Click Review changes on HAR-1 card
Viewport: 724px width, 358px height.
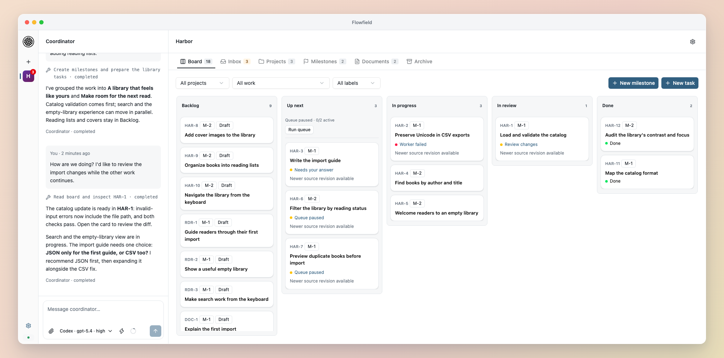pyautogui.click(x=521, y=144)
